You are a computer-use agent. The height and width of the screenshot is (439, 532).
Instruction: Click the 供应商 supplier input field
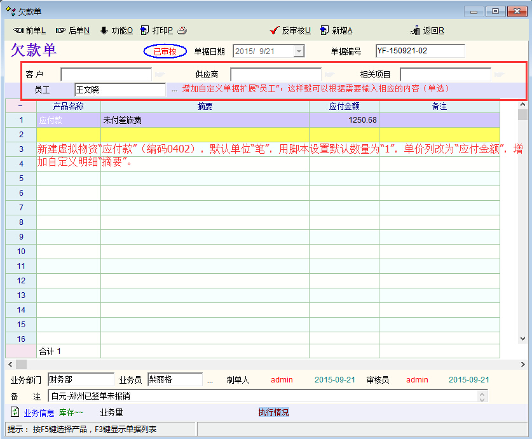[275, 75]
